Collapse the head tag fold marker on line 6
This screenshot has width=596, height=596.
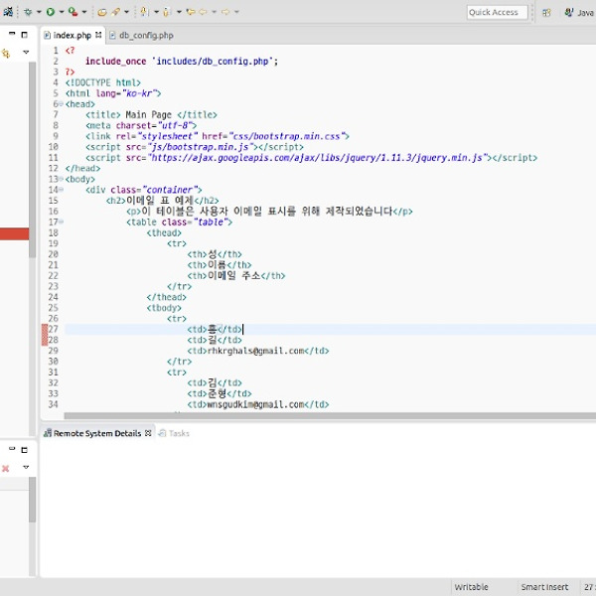(61, 103)
